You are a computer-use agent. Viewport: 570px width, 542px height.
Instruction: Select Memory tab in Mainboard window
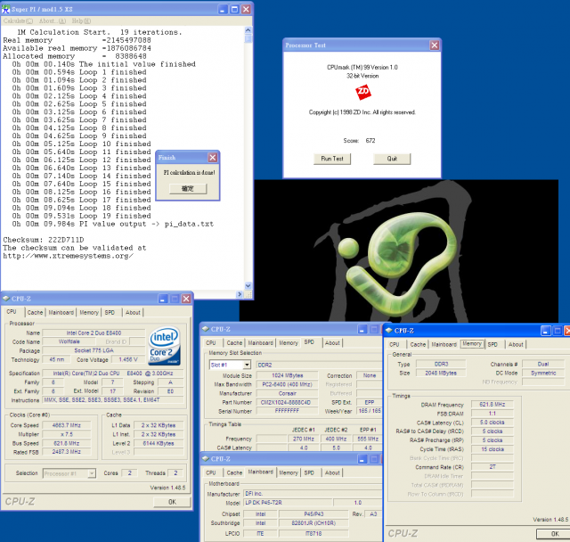point(289,472)
